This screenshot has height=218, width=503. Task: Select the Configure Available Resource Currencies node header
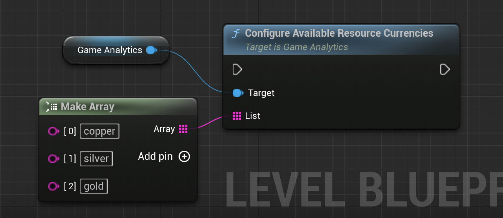click(339, 33)
